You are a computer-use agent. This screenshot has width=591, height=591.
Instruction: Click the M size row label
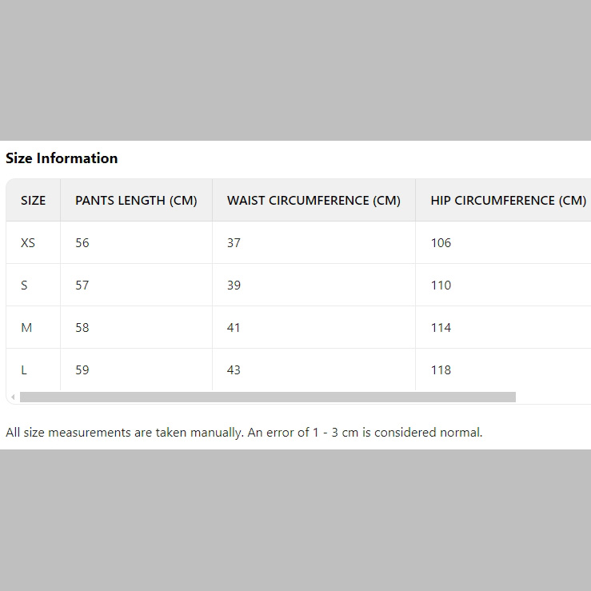tap(25, 328)
